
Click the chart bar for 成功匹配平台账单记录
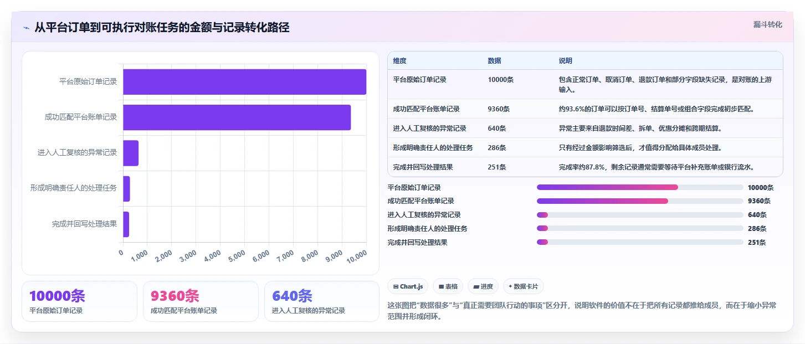click(237, 117)
